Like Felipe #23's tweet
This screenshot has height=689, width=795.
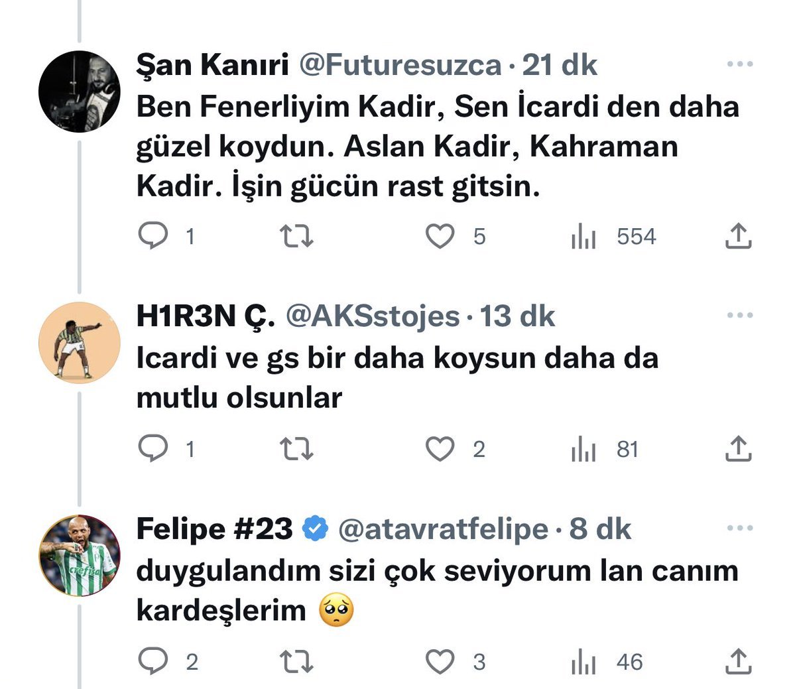pos(440,661)
